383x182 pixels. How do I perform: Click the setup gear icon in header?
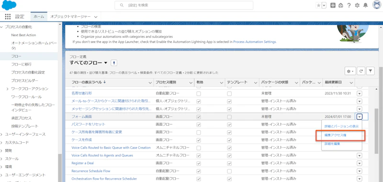[x=357, y=5]
